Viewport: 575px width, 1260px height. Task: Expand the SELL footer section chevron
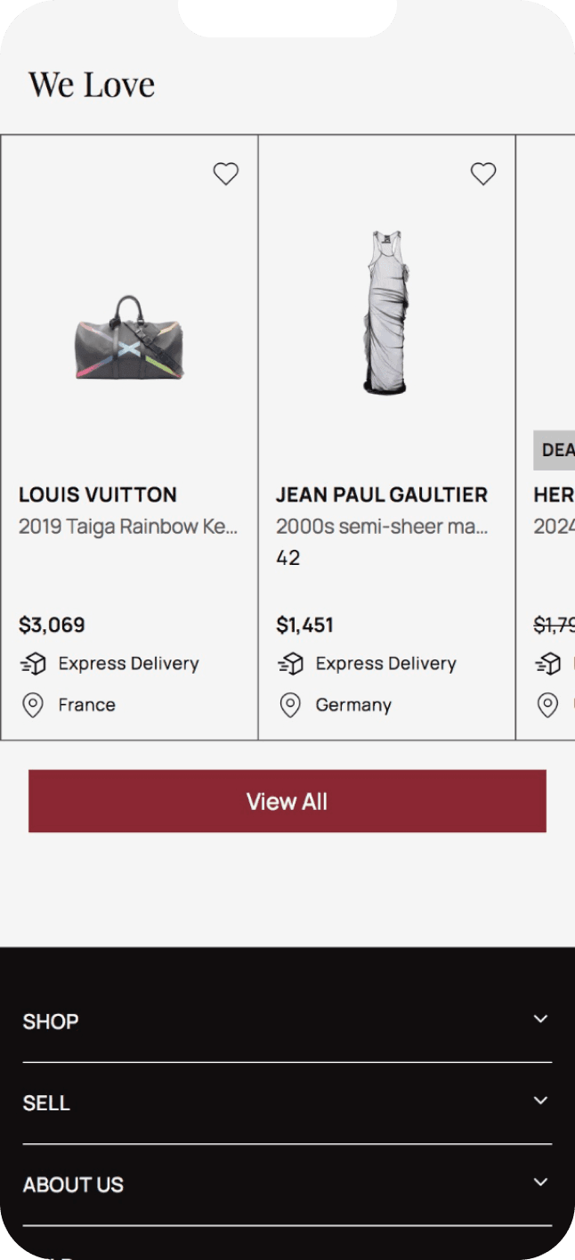point(540,1100)
